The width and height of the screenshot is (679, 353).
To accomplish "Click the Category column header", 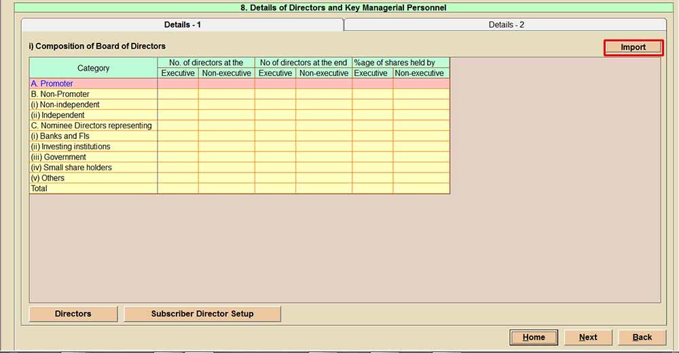I will (93, 68).
